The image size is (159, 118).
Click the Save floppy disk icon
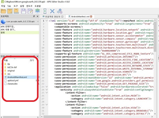coord(24,11)
